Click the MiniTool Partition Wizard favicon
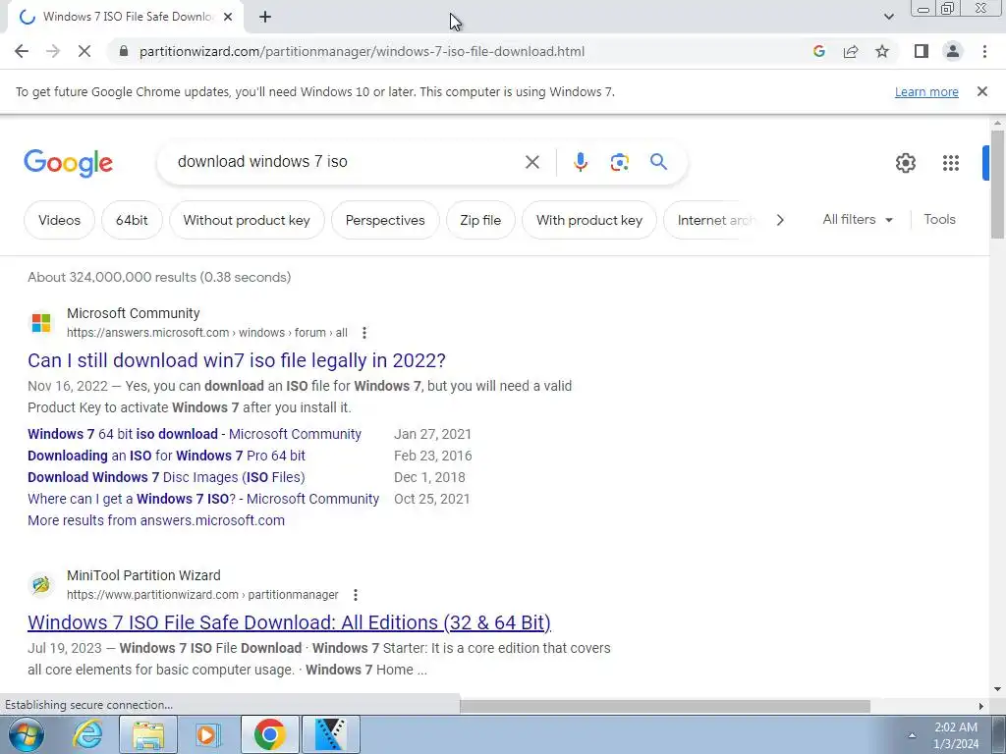The width and height of the screenshot is (1006, 754). click(x=41, y=585)
